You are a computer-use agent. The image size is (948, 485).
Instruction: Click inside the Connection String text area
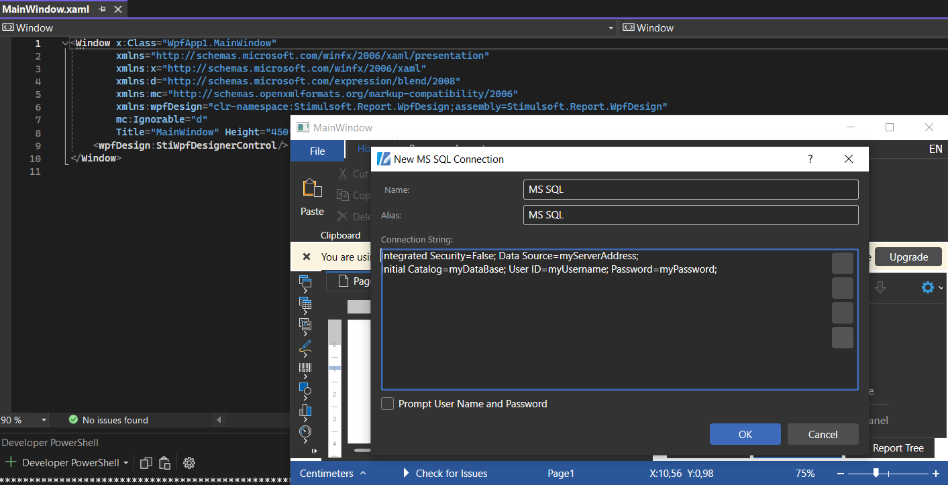pyautogui.click(x=619, y=320)
